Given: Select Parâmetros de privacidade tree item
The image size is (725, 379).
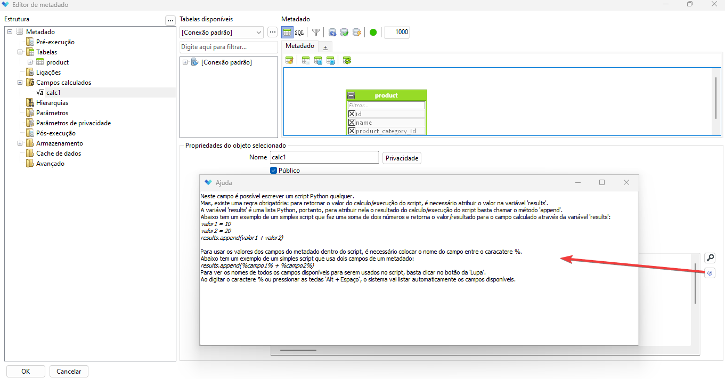Looking at the screenshot, I should pyautogui.click(x=74, y=123).
